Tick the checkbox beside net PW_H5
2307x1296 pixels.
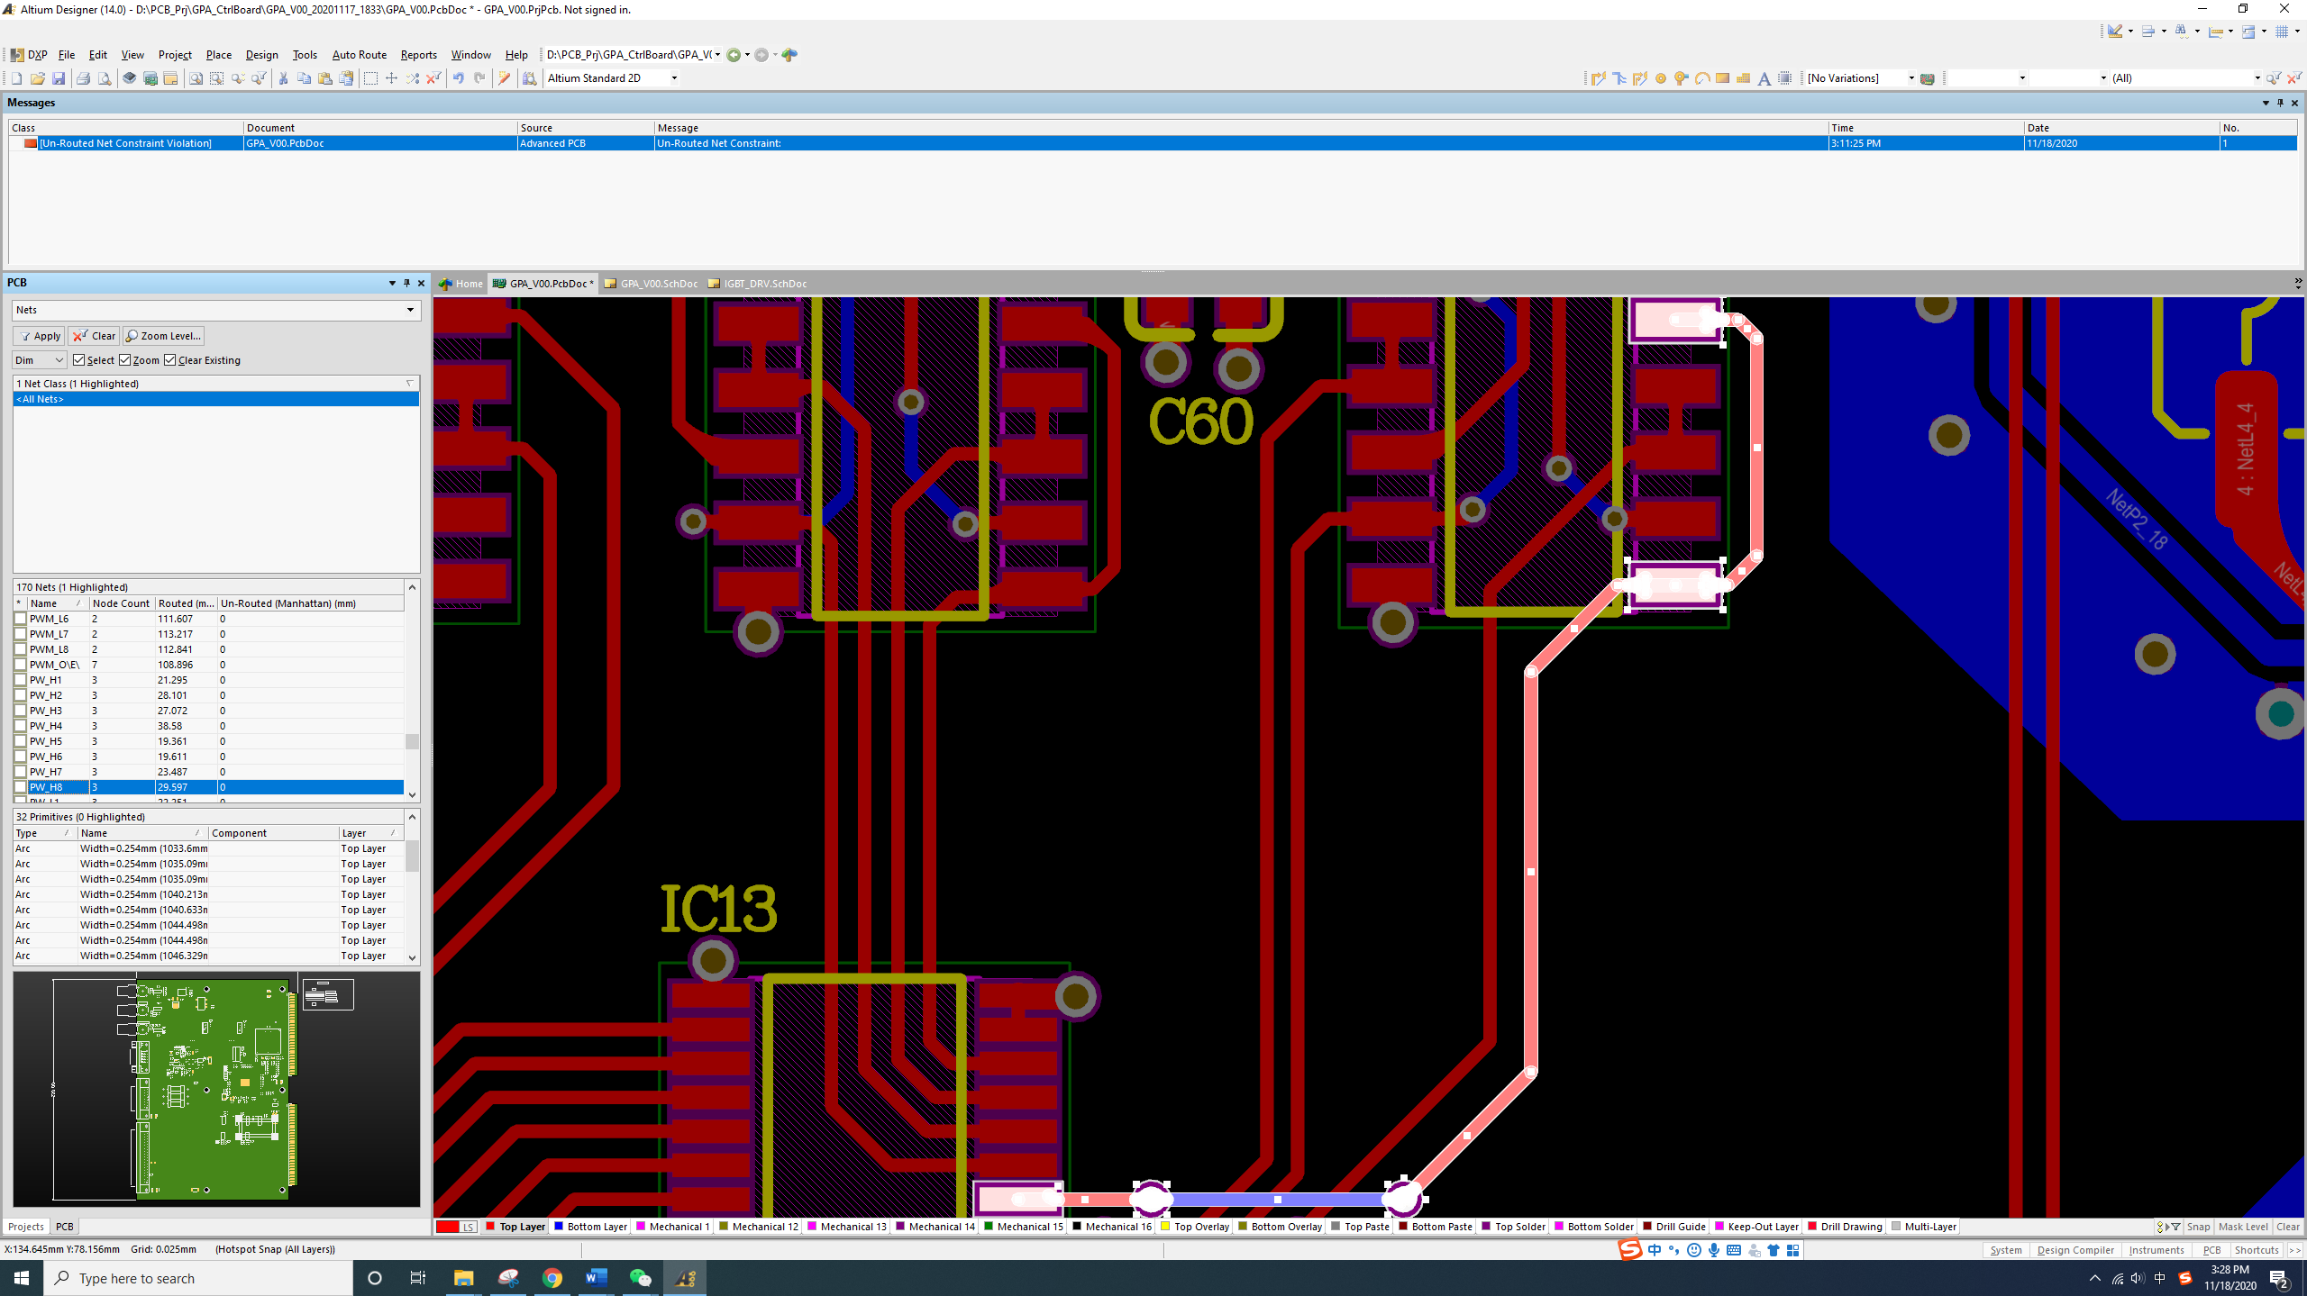pyautogui.click(x=21, y=741)
